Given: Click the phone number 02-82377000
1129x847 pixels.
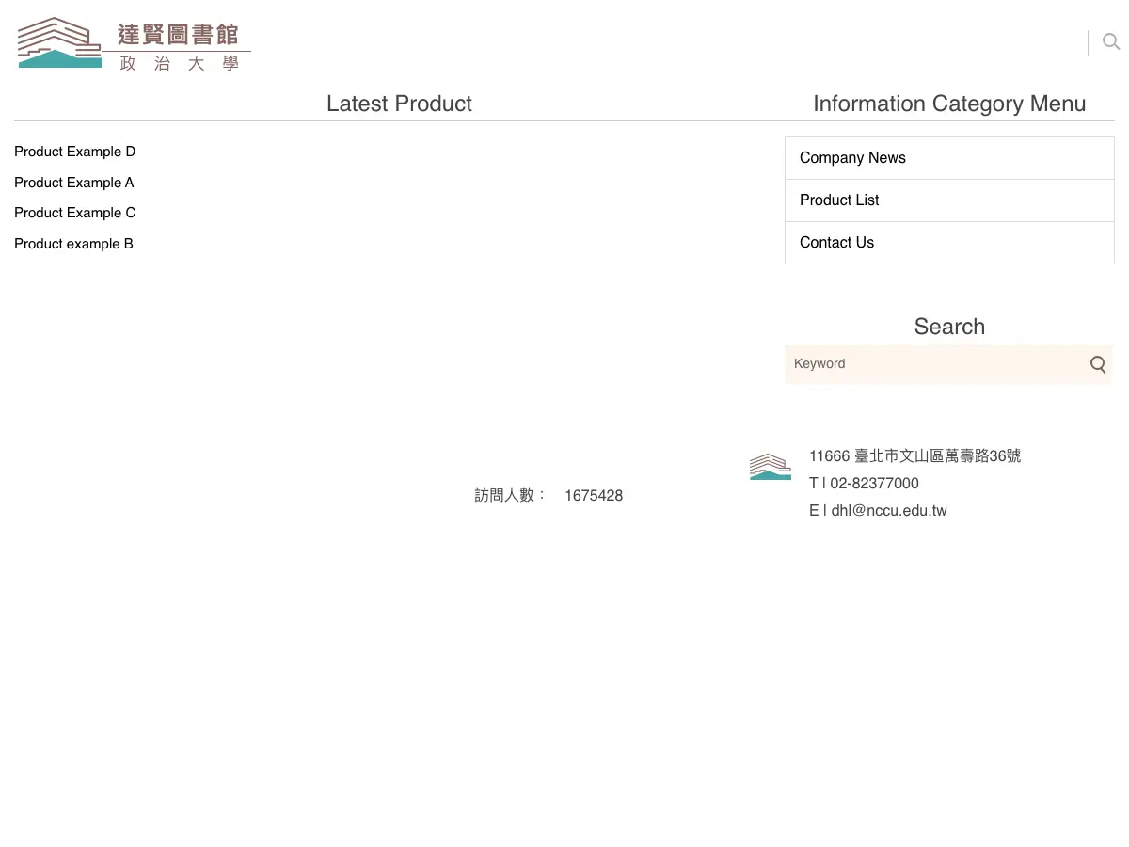Looking at the screenshot, I should (x=874, y=484).
